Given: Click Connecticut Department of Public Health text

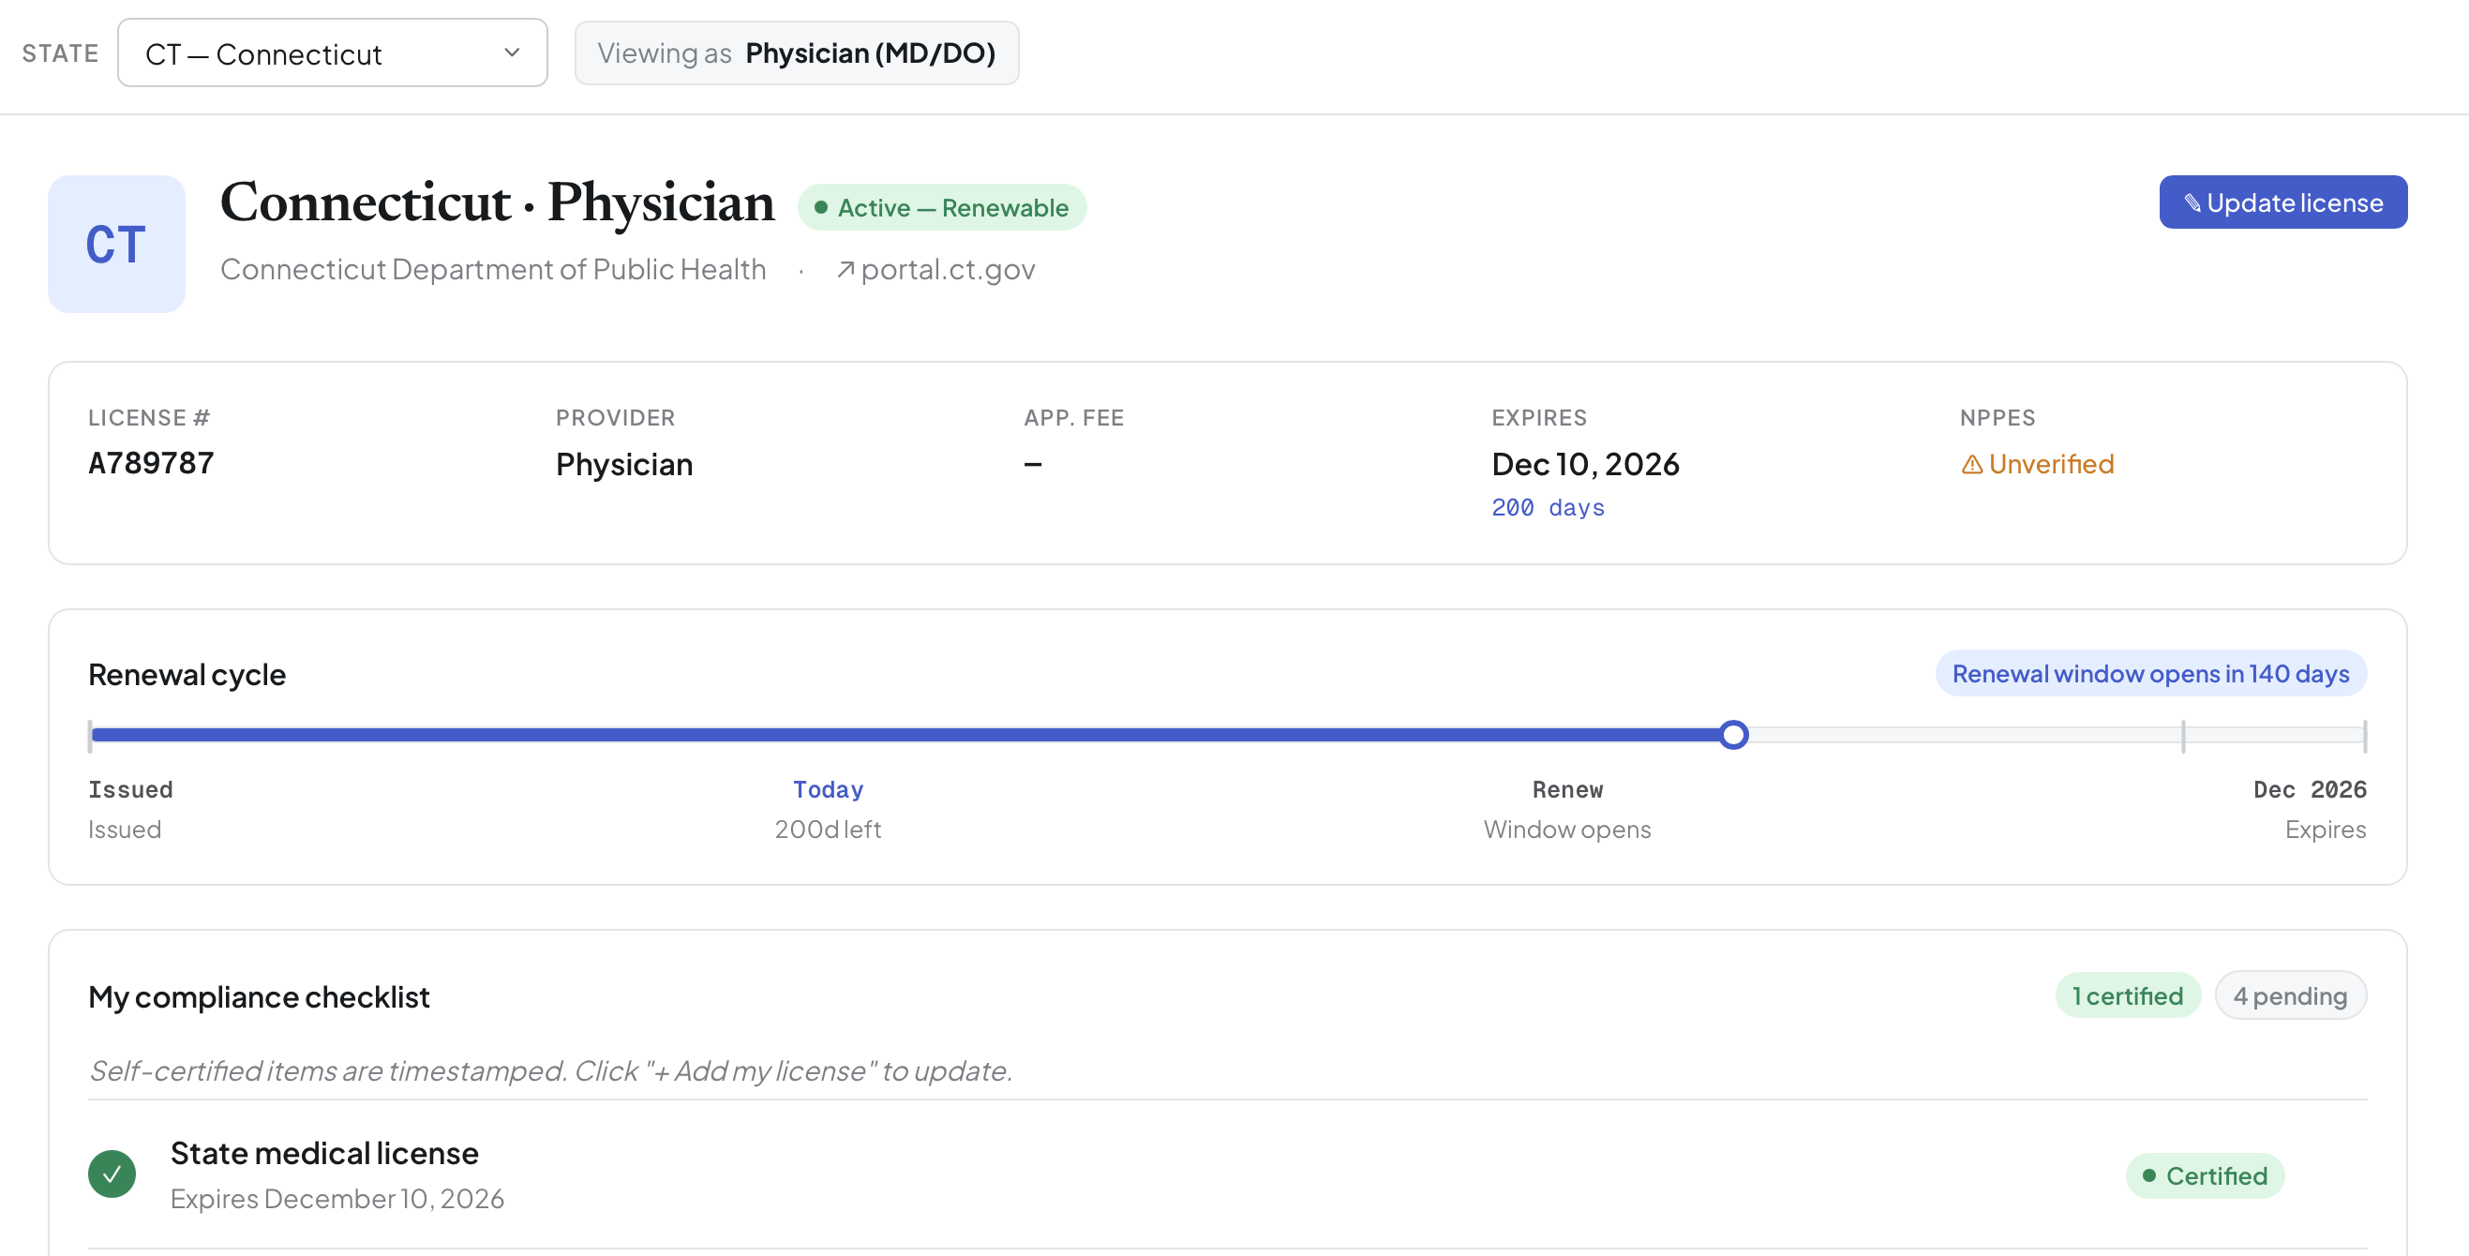Looking at the screenshot, I should (x=493, y=269).
